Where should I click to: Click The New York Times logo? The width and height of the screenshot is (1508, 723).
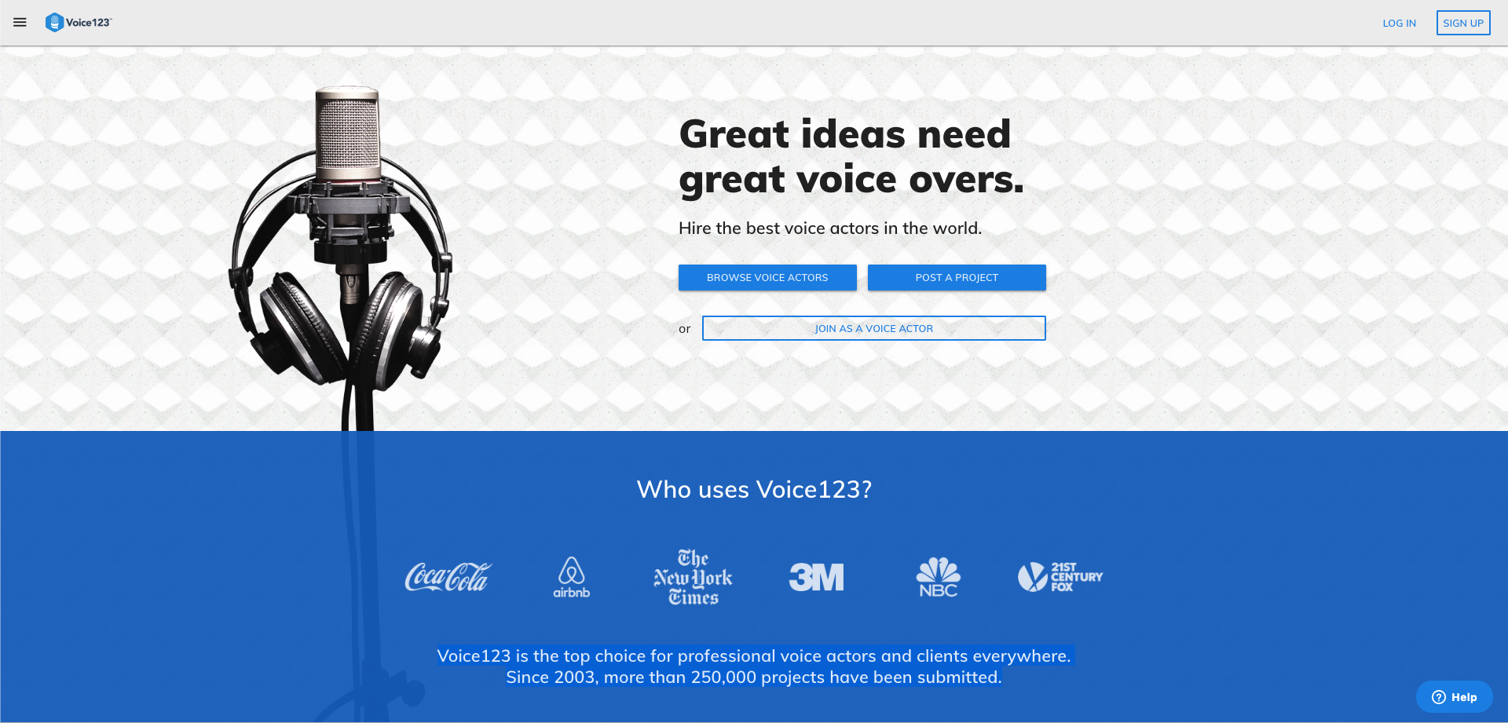693,577
